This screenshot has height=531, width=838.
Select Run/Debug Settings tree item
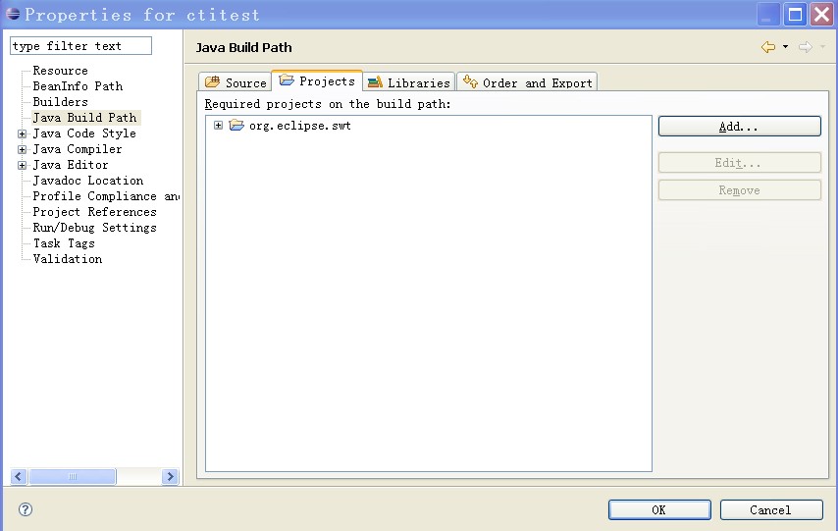click(94, 228)
